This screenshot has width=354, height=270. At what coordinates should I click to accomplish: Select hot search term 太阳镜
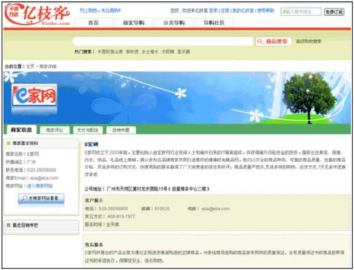point(168,52)
